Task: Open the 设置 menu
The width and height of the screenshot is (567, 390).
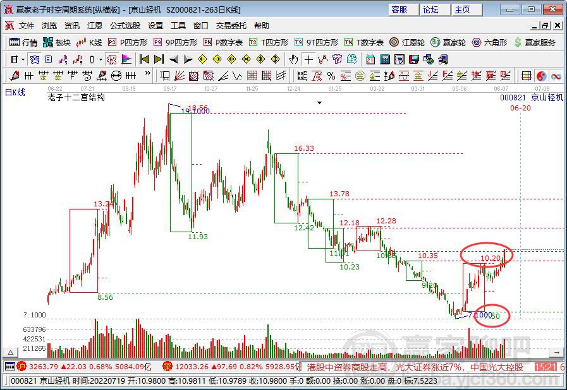Action: click(x=155, y=26)
